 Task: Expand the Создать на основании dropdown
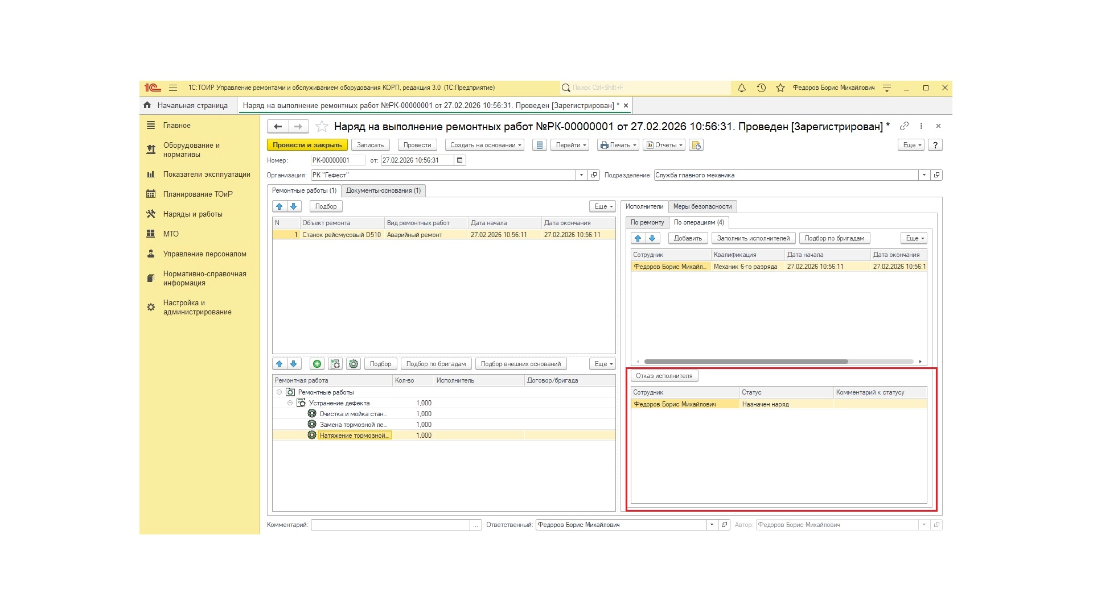coord(485,145)
